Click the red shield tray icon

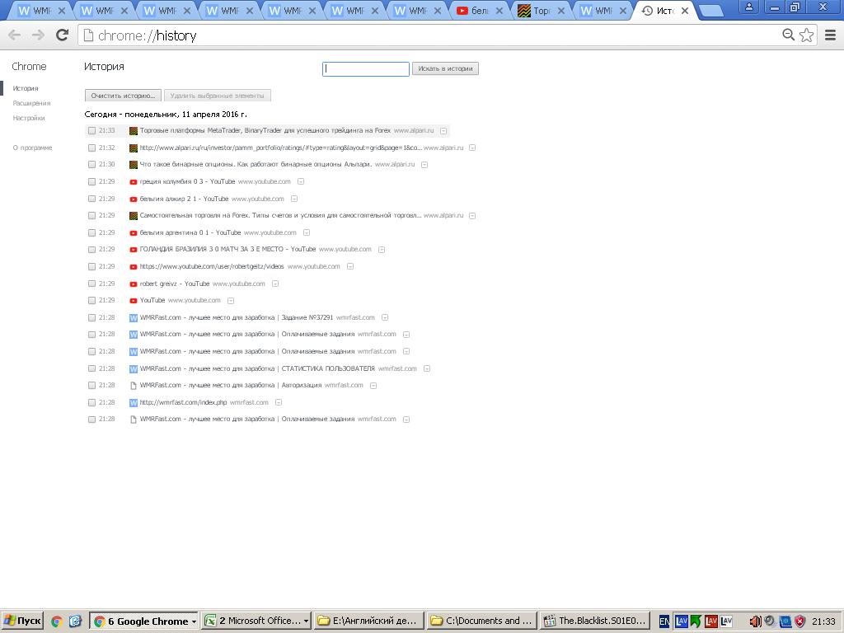(799, 621)
